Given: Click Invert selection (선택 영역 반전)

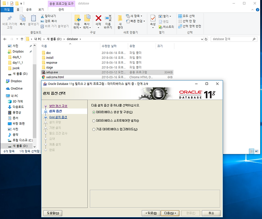Looking at the screenshot, I should (190, 26).
